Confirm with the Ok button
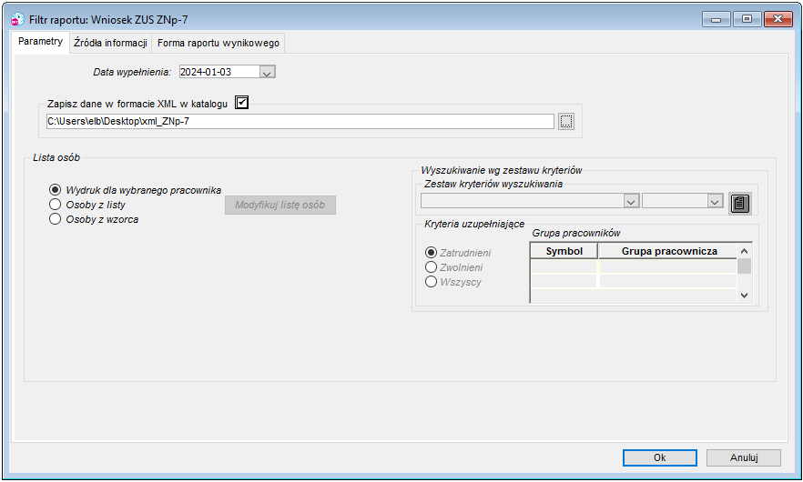Viewport: 803px width, 482px height. coord(659,457)
